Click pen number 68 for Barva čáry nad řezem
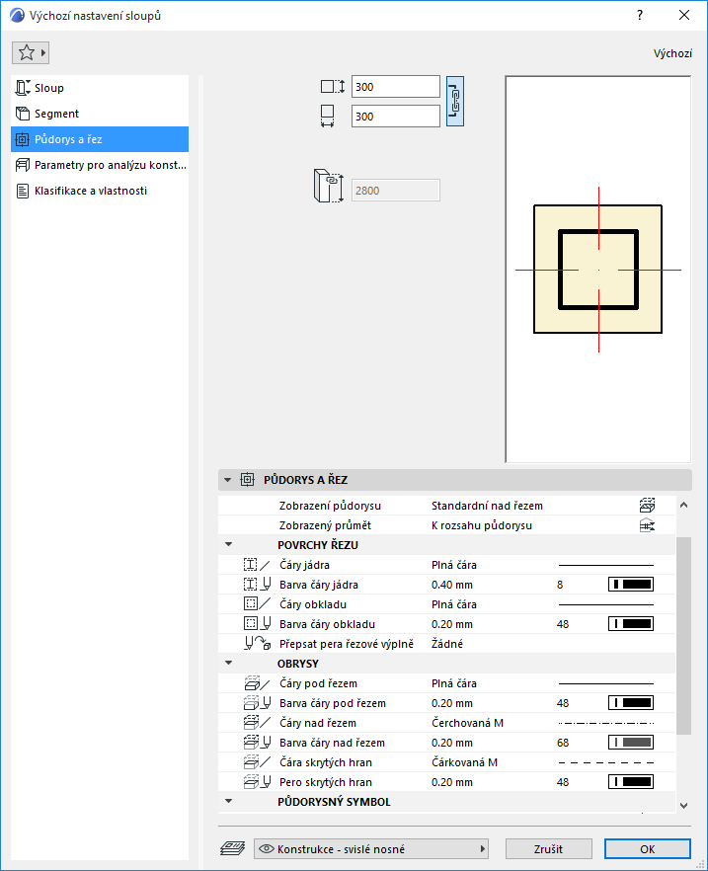The width and height of the screenshot is (708, 871). [563, 743]
